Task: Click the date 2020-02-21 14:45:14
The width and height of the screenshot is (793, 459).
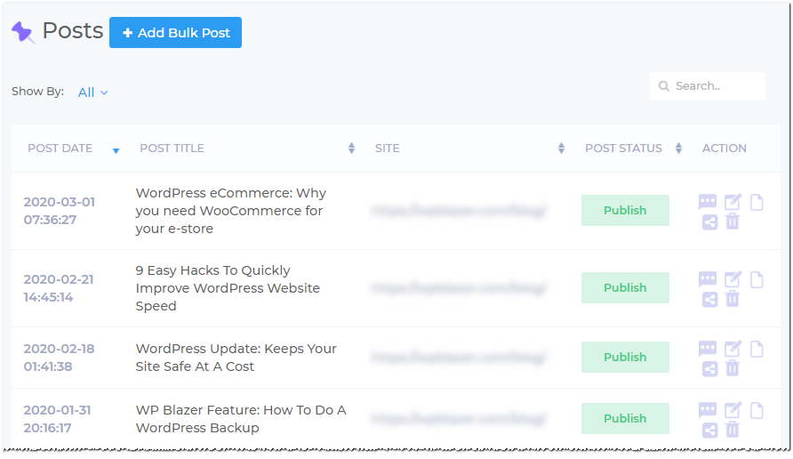Action: click(59, 288)
